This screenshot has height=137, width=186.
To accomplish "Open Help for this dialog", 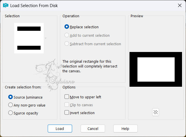I will point(126,129).
